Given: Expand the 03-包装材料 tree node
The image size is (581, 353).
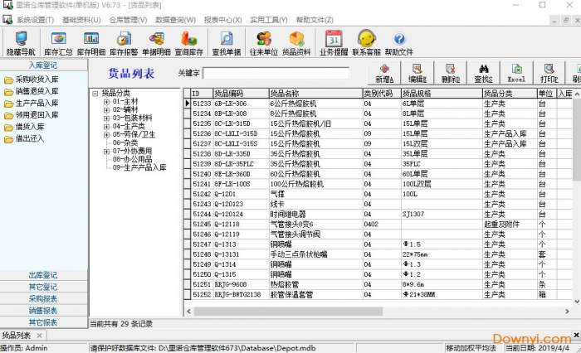Looking at the screenshot, I should pyautogui.click(x=107, y=118).
